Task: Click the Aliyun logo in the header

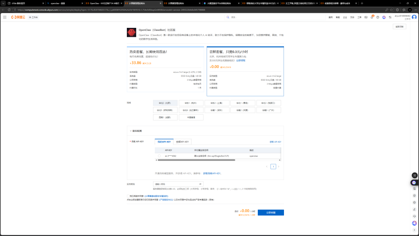Action: 18,17
